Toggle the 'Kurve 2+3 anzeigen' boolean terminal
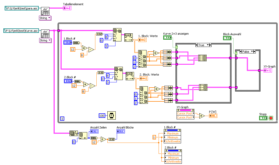 pyautogui.click(x=167, y=38)
